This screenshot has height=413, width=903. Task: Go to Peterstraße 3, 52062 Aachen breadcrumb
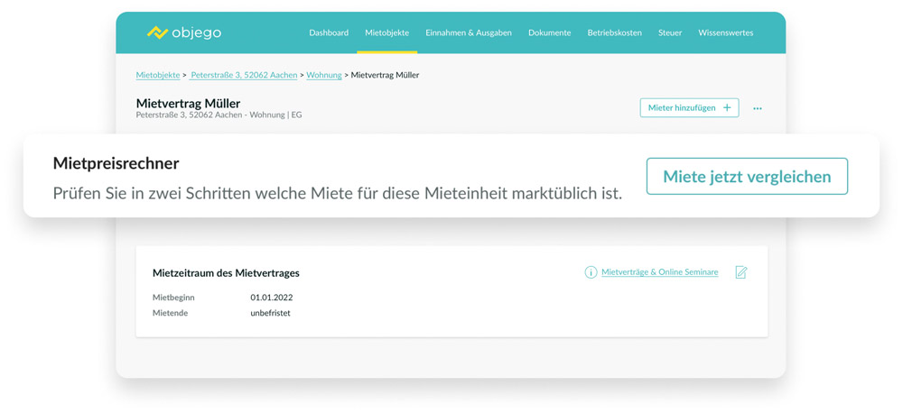coord(244,76)
